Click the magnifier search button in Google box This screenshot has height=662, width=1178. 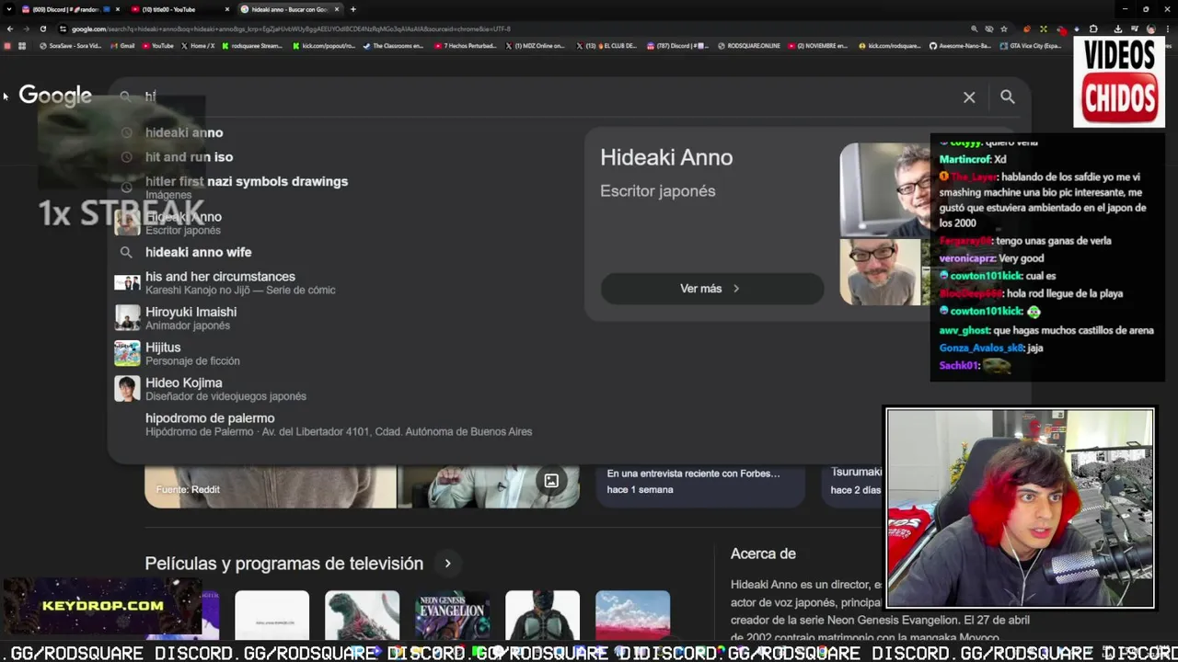coord(1008,97)
